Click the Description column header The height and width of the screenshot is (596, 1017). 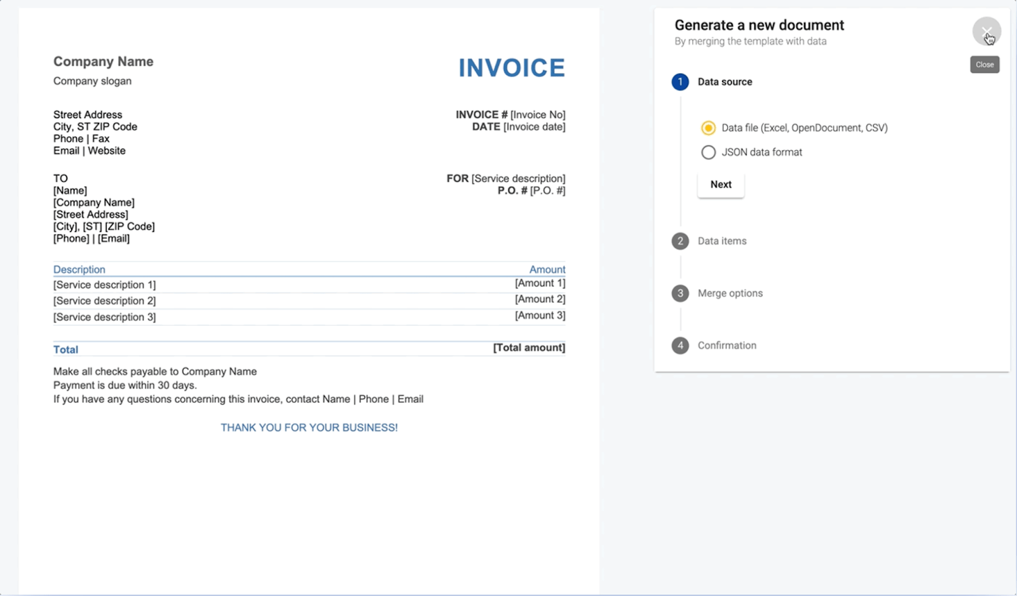click(x=79, y=269)
